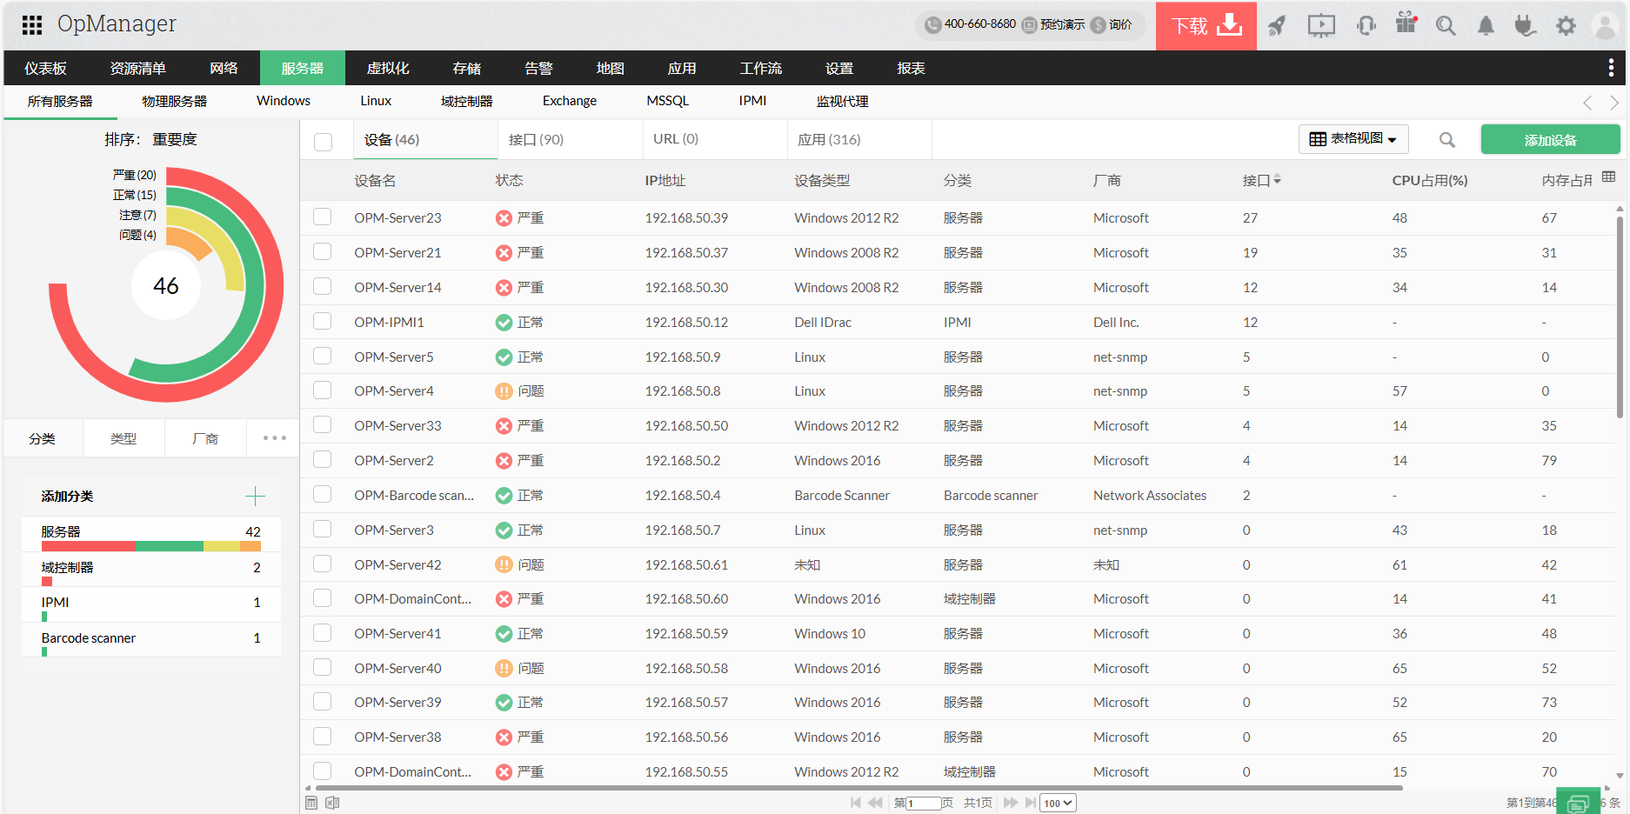Click the global search magnifier icon

tap(1446, 26)
